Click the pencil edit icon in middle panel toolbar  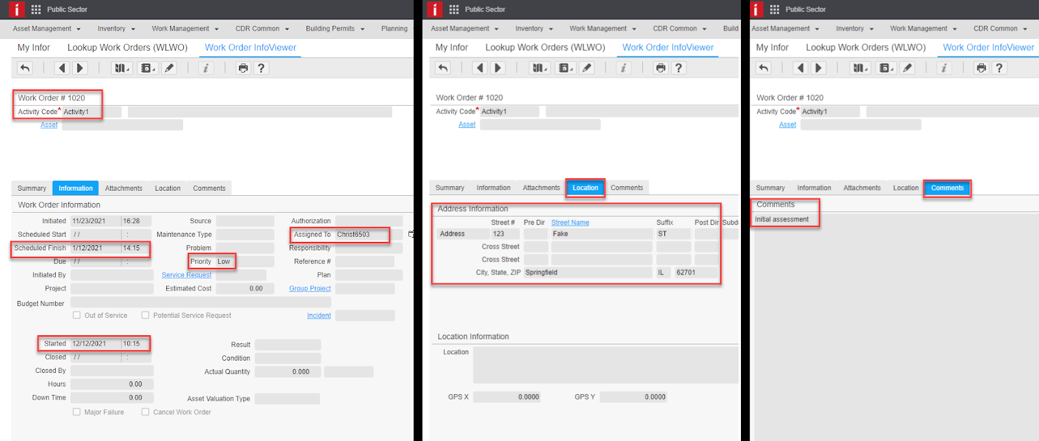pos(586,68)
